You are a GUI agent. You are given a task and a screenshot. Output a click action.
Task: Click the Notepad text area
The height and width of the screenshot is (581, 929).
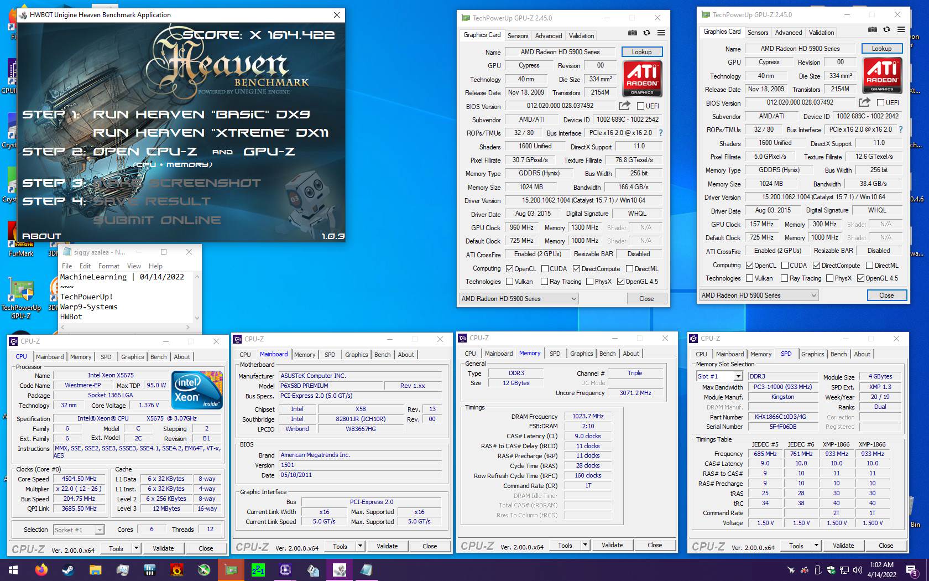(126, 297)
